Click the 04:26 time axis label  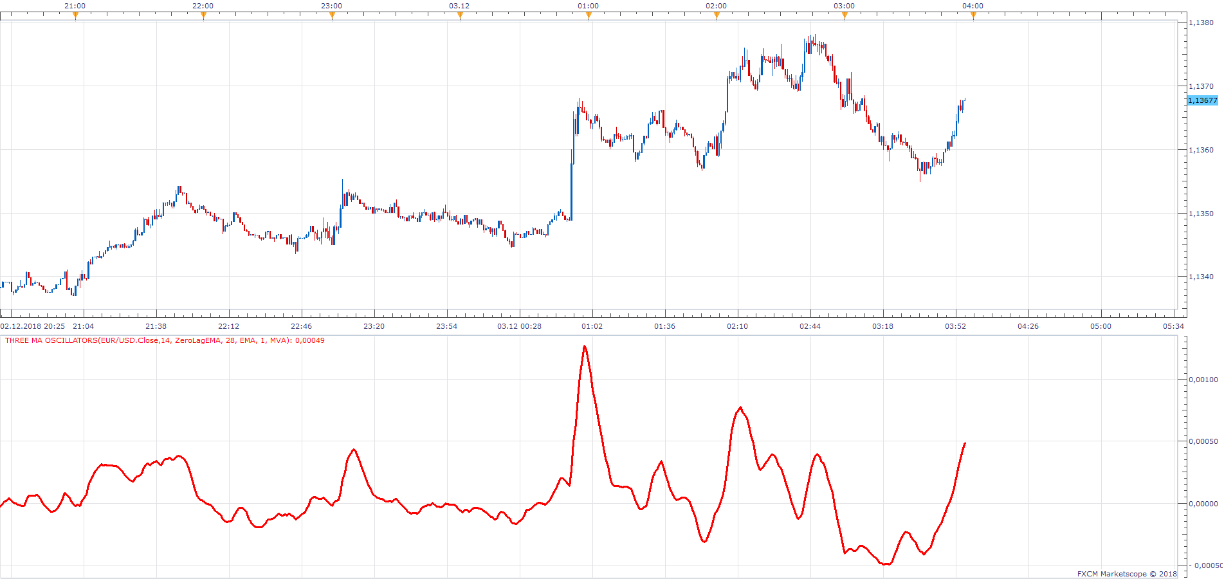1028,326
